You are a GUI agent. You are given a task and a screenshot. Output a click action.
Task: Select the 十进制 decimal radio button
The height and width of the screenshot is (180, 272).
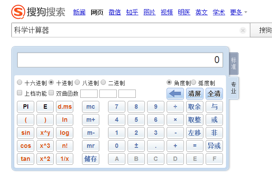point(51,82)
